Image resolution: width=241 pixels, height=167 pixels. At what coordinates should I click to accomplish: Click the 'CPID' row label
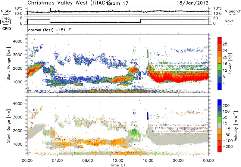click(x=7, y=29)
